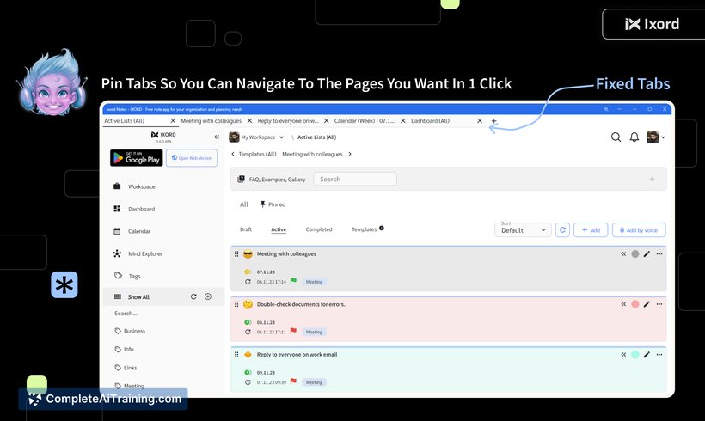Add tag plus icon beside Show All
This screenshot has width=705, height=421.
(x=208, y=296)
